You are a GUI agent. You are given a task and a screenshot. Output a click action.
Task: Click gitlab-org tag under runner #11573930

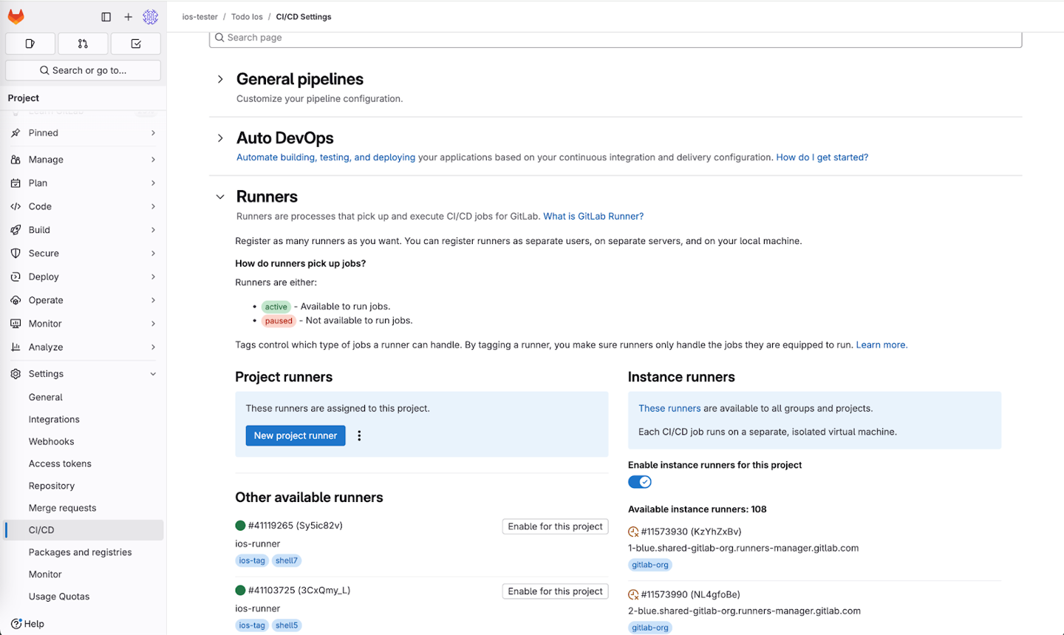(x=650, y=565)
